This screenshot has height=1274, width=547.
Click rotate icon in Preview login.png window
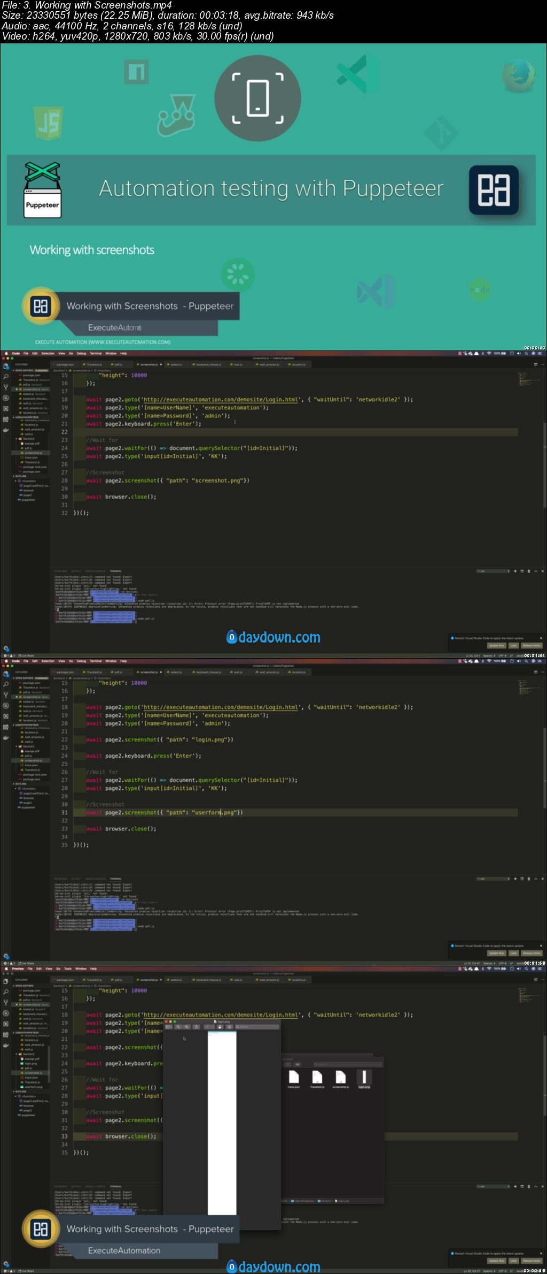pos(220,1027)
